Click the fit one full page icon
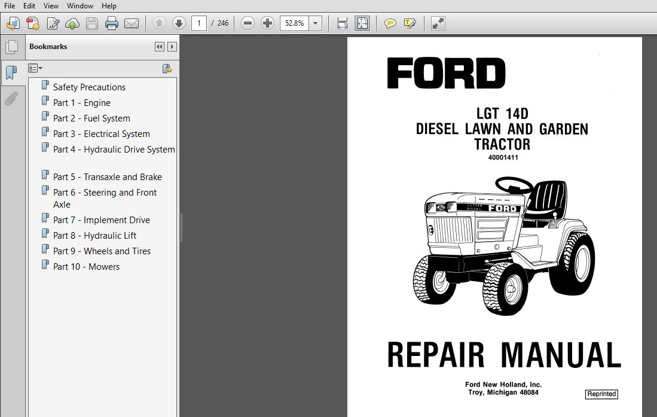The width and height of the screenshot is (657, 417). pos(362,23)
